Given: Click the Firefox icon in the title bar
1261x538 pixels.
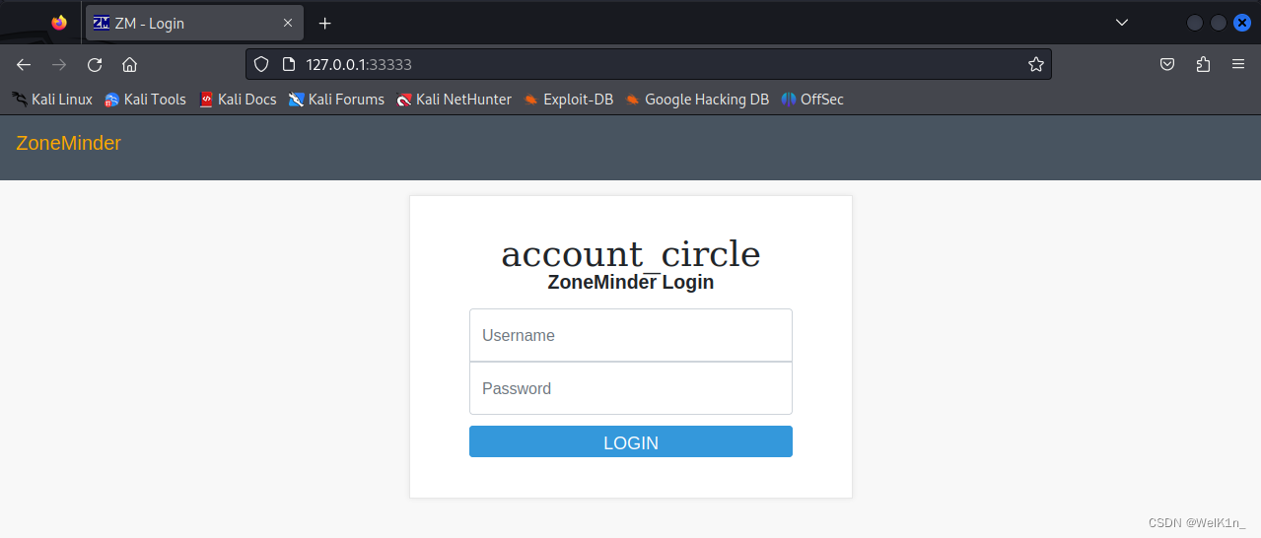Looking at the screenshot, I should coord(59,23).
